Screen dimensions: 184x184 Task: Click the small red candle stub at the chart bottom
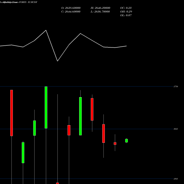click(x=57, y=183)
